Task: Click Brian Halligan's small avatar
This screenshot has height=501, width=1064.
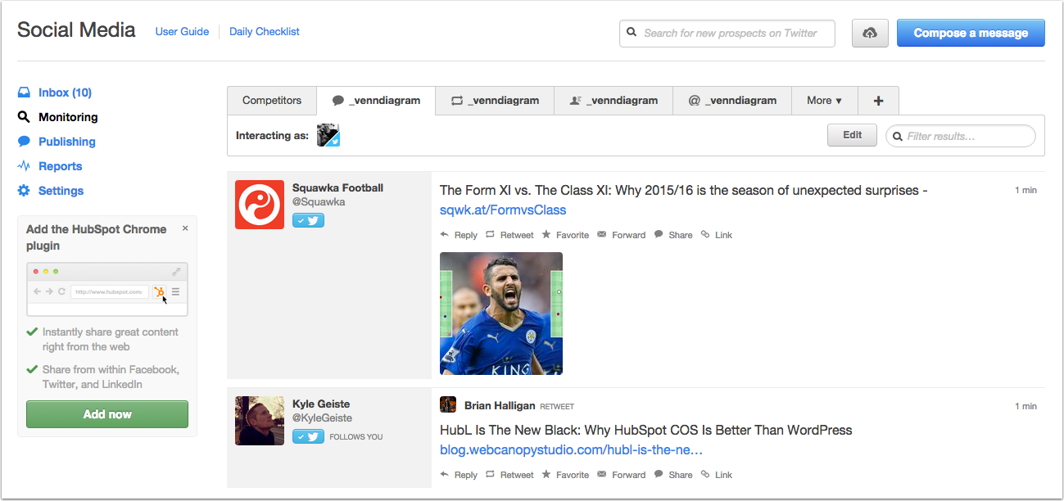Action: (448, 404)
